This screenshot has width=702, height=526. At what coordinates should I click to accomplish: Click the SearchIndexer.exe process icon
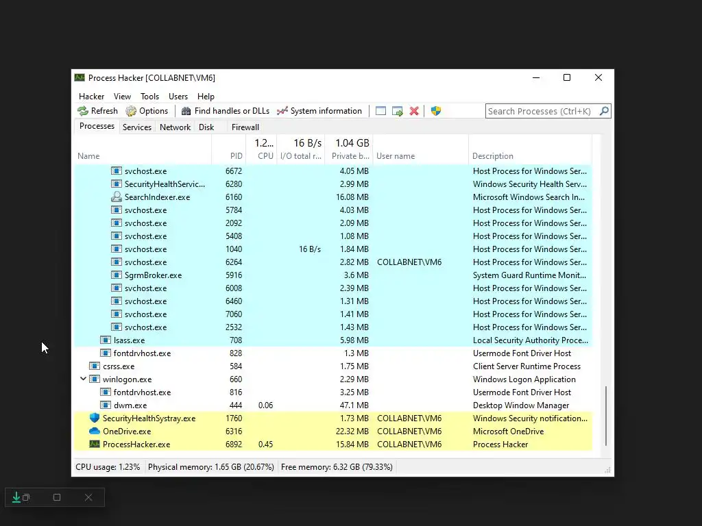(117, 197)
